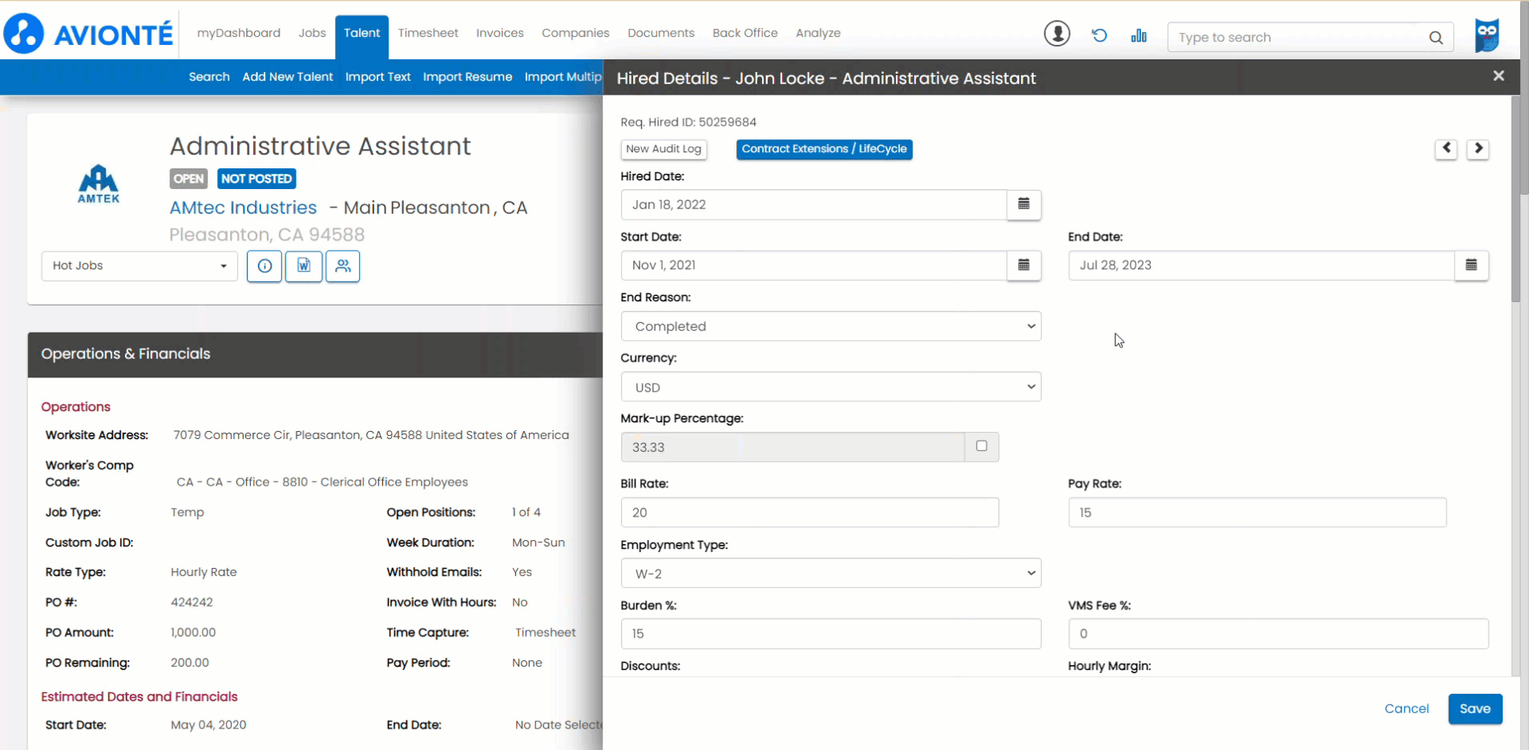Select the Talent tab

click(362, 34)
